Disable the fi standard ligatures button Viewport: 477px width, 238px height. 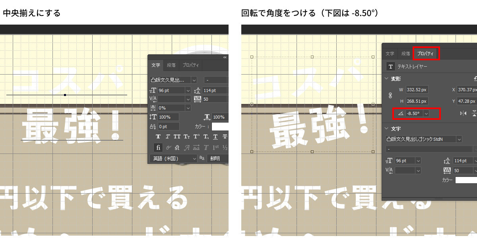coord(158,148)
